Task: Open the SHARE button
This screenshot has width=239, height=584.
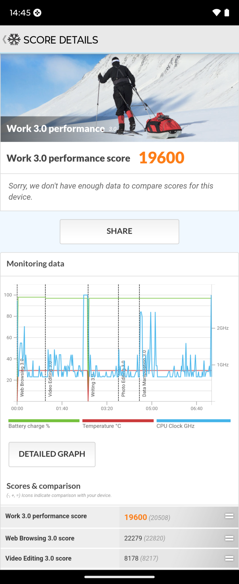Action: (119, 231)
